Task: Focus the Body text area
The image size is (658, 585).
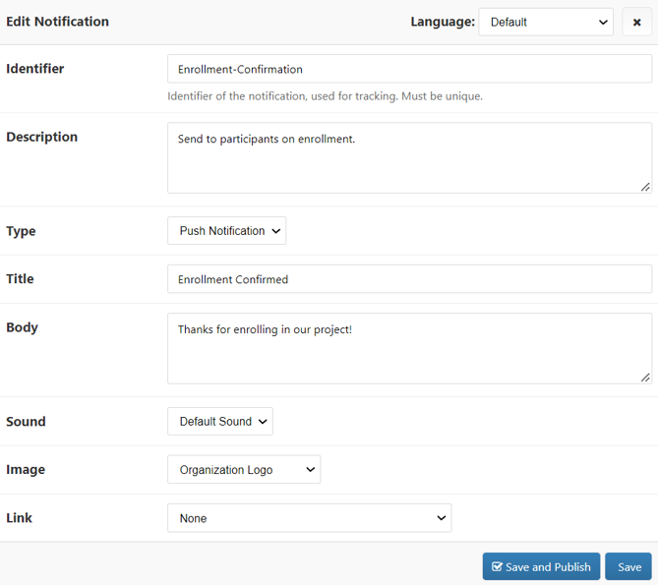Action: coord(409,348)
